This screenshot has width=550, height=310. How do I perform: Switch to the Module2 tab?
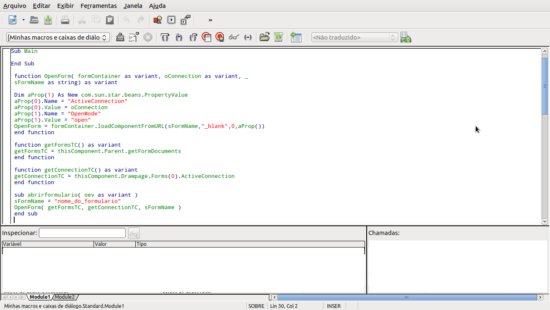click(x=65, y=297)
